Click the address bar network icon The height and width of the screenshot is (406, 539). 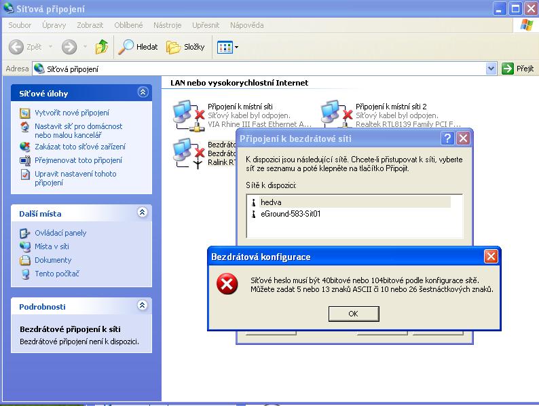point(39,69)
